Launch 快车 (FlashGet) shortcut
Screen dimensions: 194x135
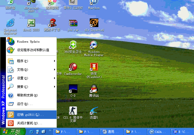coord(94,70)
